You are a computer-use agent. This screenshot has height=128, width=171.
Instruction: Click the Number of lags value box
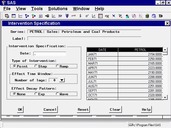point(53,80)
